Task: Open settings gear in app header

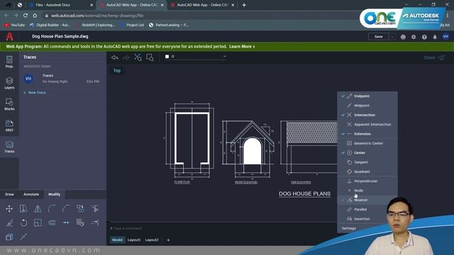Action: [414, 37]
